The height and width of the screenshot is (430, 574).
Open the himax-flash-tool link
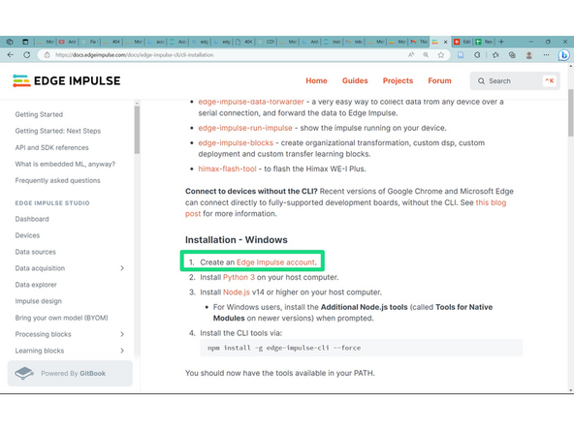[x=227, y=169]
